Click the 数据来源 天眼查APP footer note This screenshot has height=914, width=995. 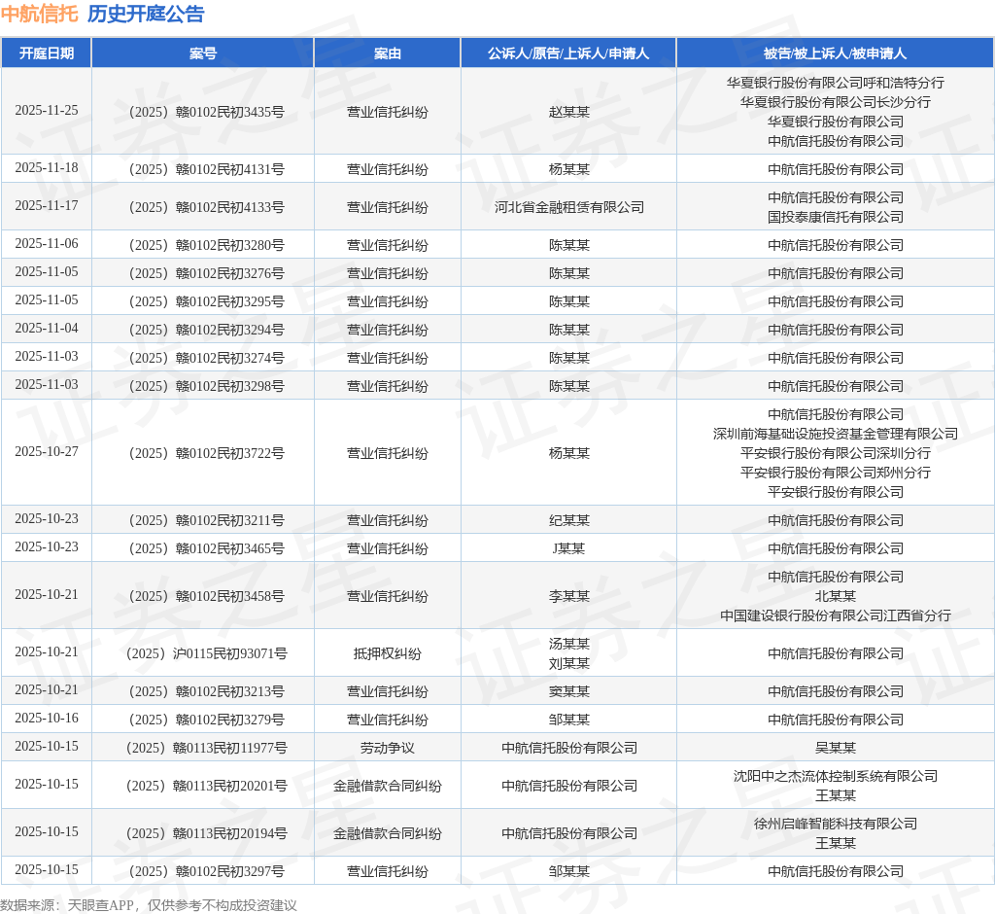tap(149, 905)
